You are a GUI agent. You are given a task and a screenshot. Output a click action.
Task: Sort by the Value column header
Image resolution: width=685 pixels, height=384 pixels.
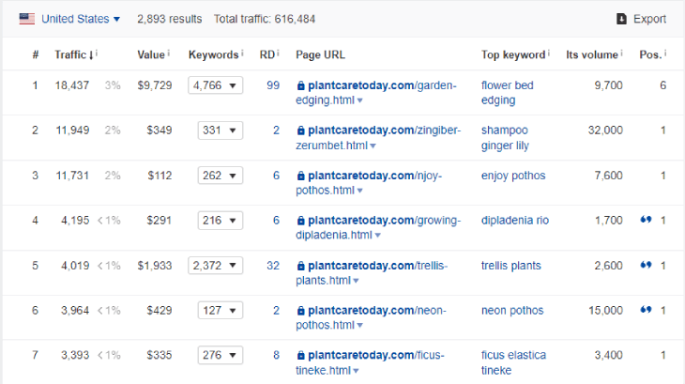point(151,55)
